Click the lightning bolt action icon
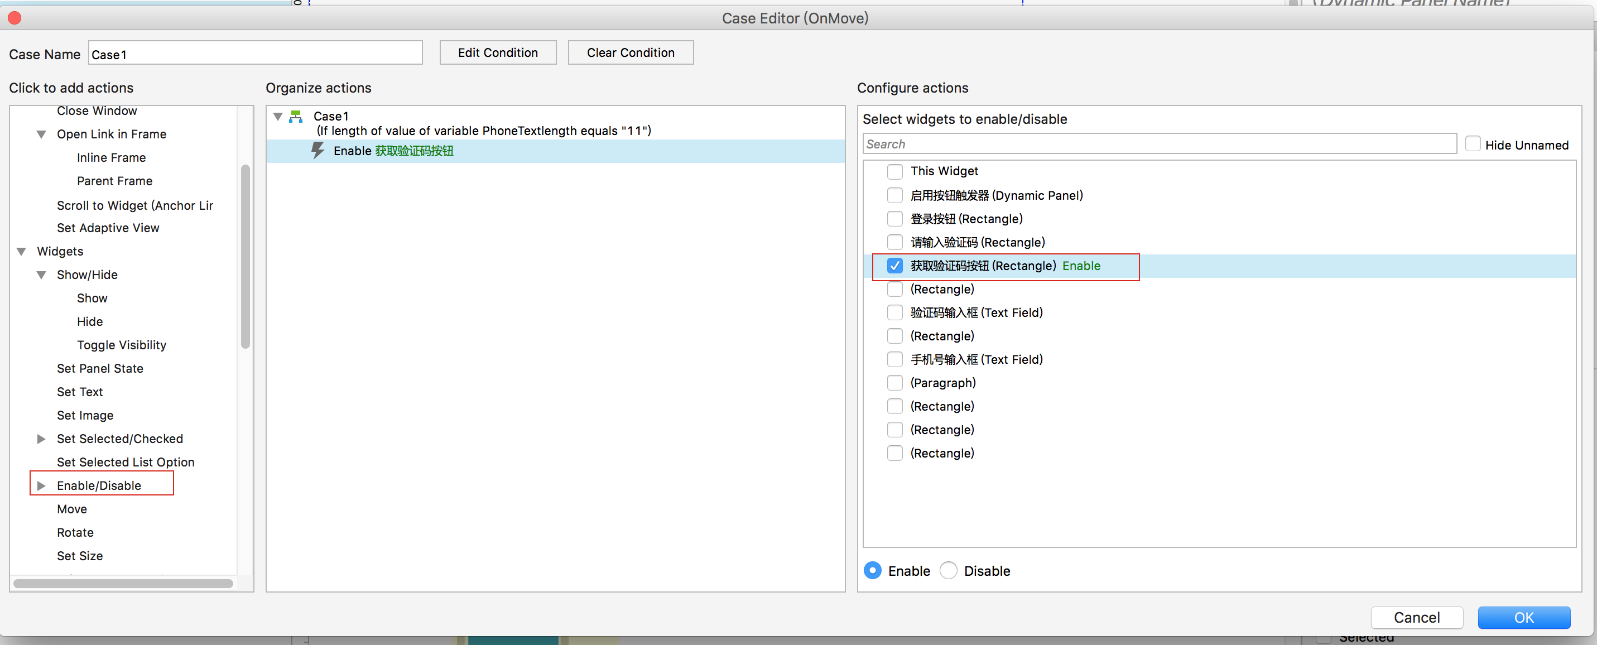 [318, 151]
